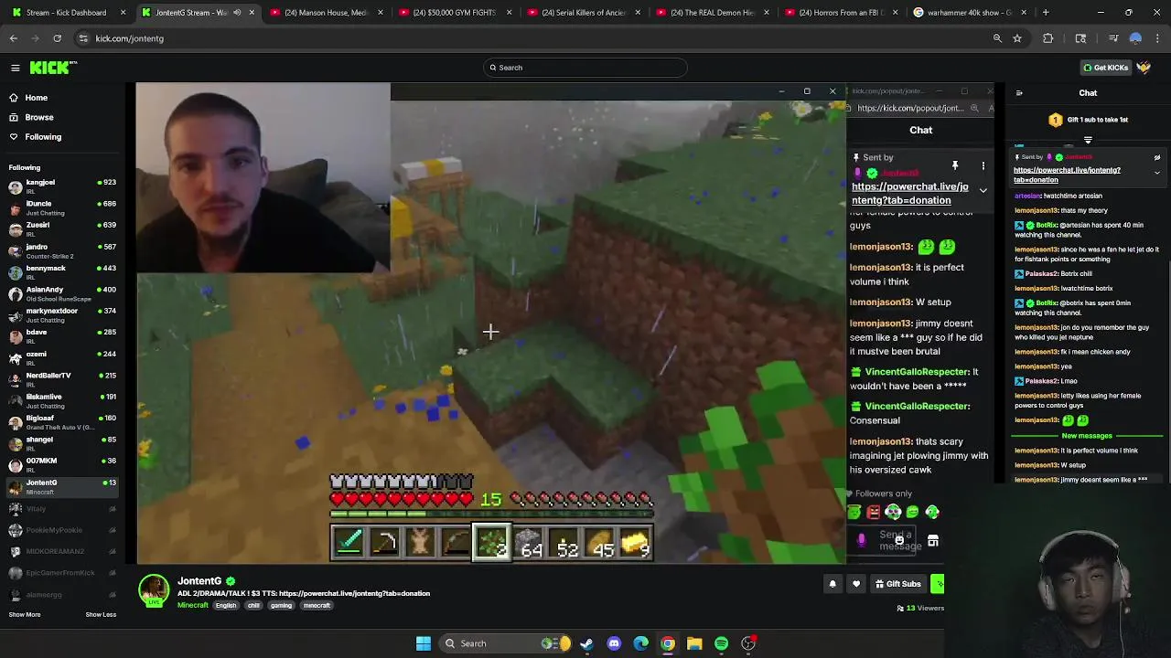Open the browser extensions puzzle icon
This screenshot has width=1171, height=658.
coord(1048,38)
